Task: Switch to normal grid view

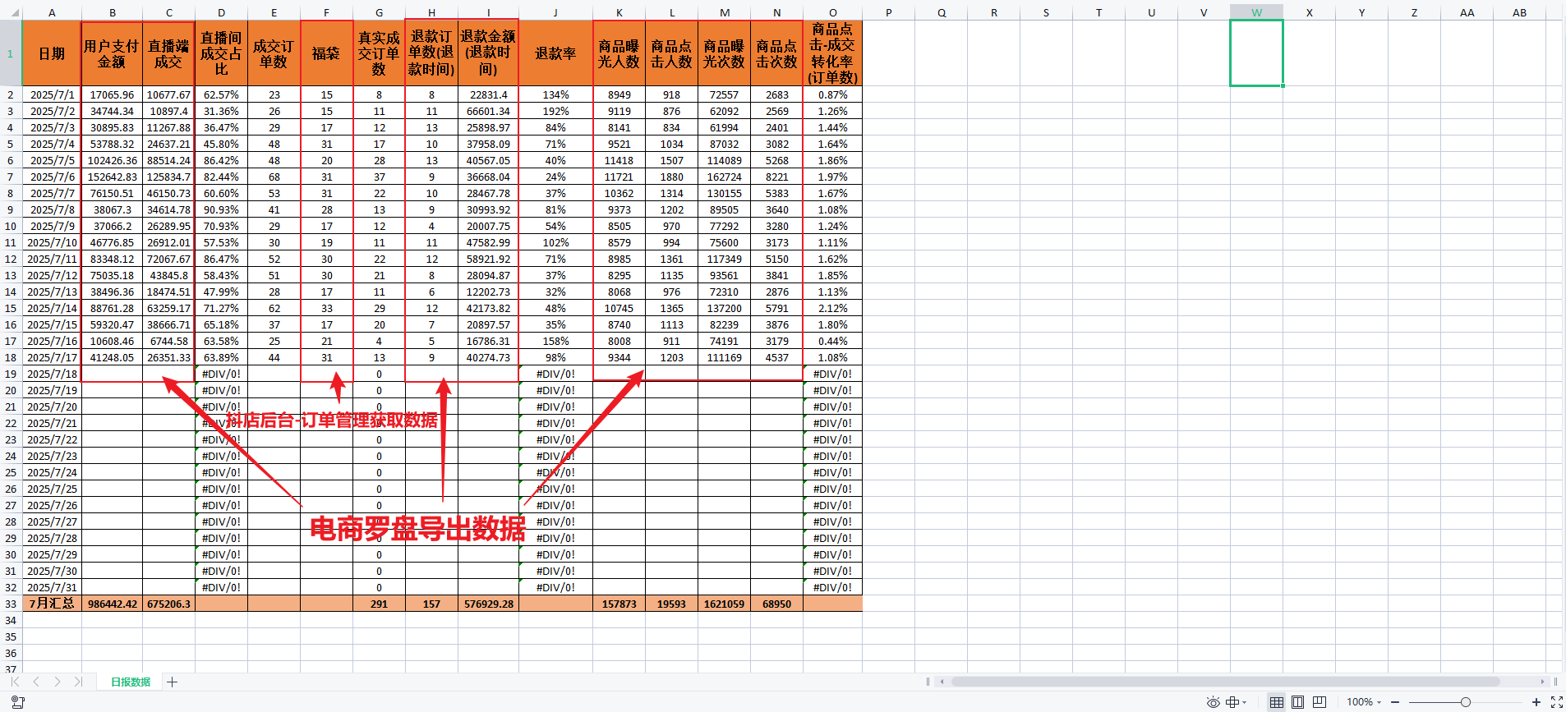Action: point(1276,702)
